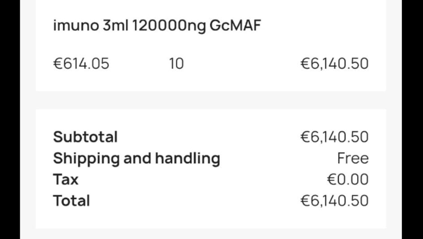
Task: Click the gray gap between the two cards
Action: [x=210, y=100]
